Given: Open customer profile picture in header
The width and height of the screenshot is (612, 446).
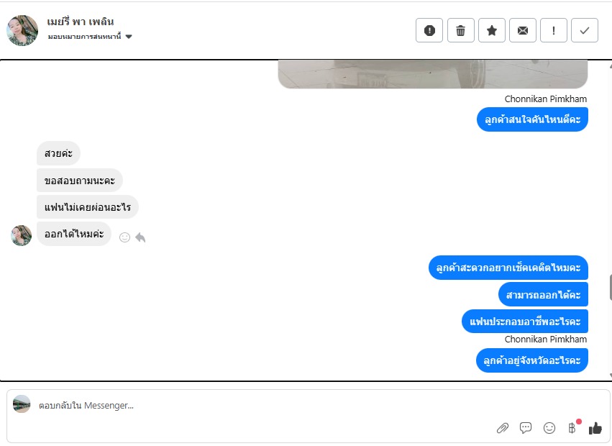Looking at the screenshot, I should coord(22,30).
